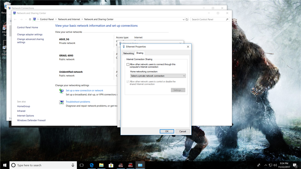Check Allow other network users to connect
Image resolution: width=301 pixels, height=169 pixels.
(128, 64)
